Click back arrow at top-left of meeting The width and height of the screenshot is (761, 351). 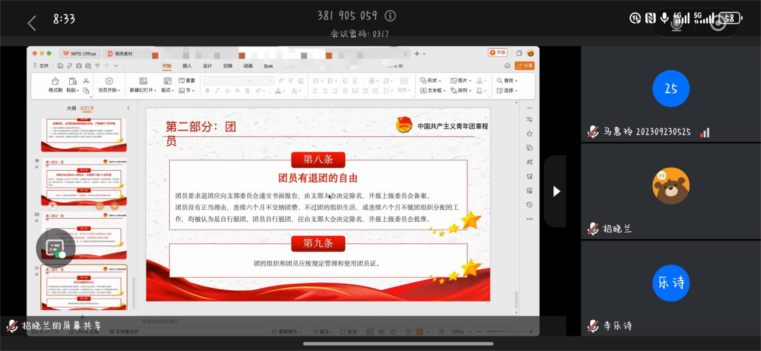(x=32, y=23)
